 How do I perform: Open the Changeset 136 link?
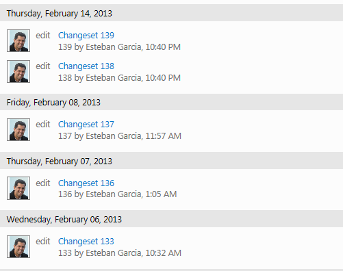[86, 183]
